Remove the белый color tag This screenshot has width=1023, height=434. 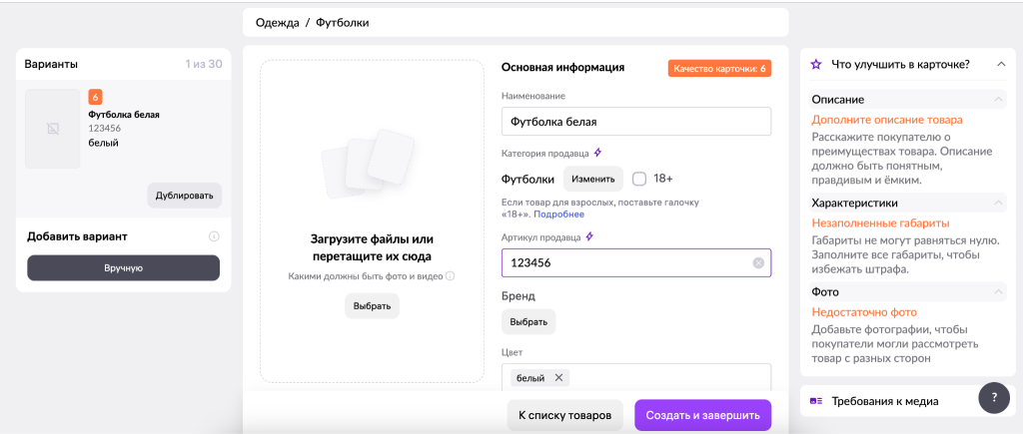pos(558,377)
